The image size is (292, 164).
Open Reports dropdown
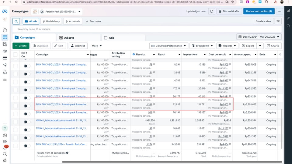click(x=228, y=46)
